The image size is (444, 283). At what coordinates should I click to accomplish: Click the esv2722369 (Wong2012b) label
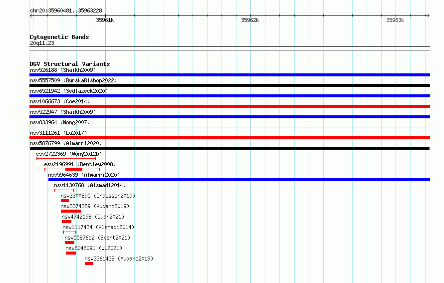(69, 154)
